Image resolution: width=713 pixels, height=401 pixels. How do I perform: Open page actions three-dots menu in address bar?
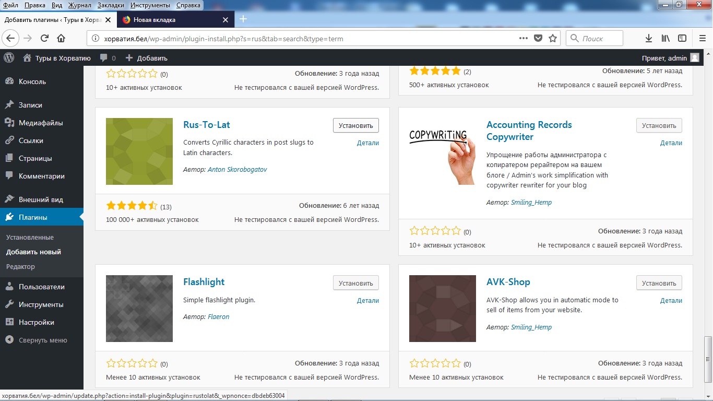tap(523, 38)
